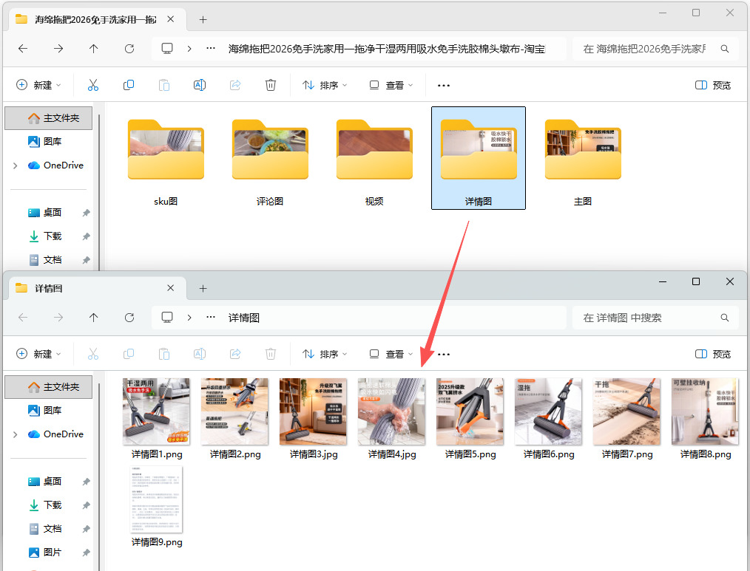
Task: Open the 排序 dropdown in upper window
Action: pyautogui.click(x=325, y=85)
